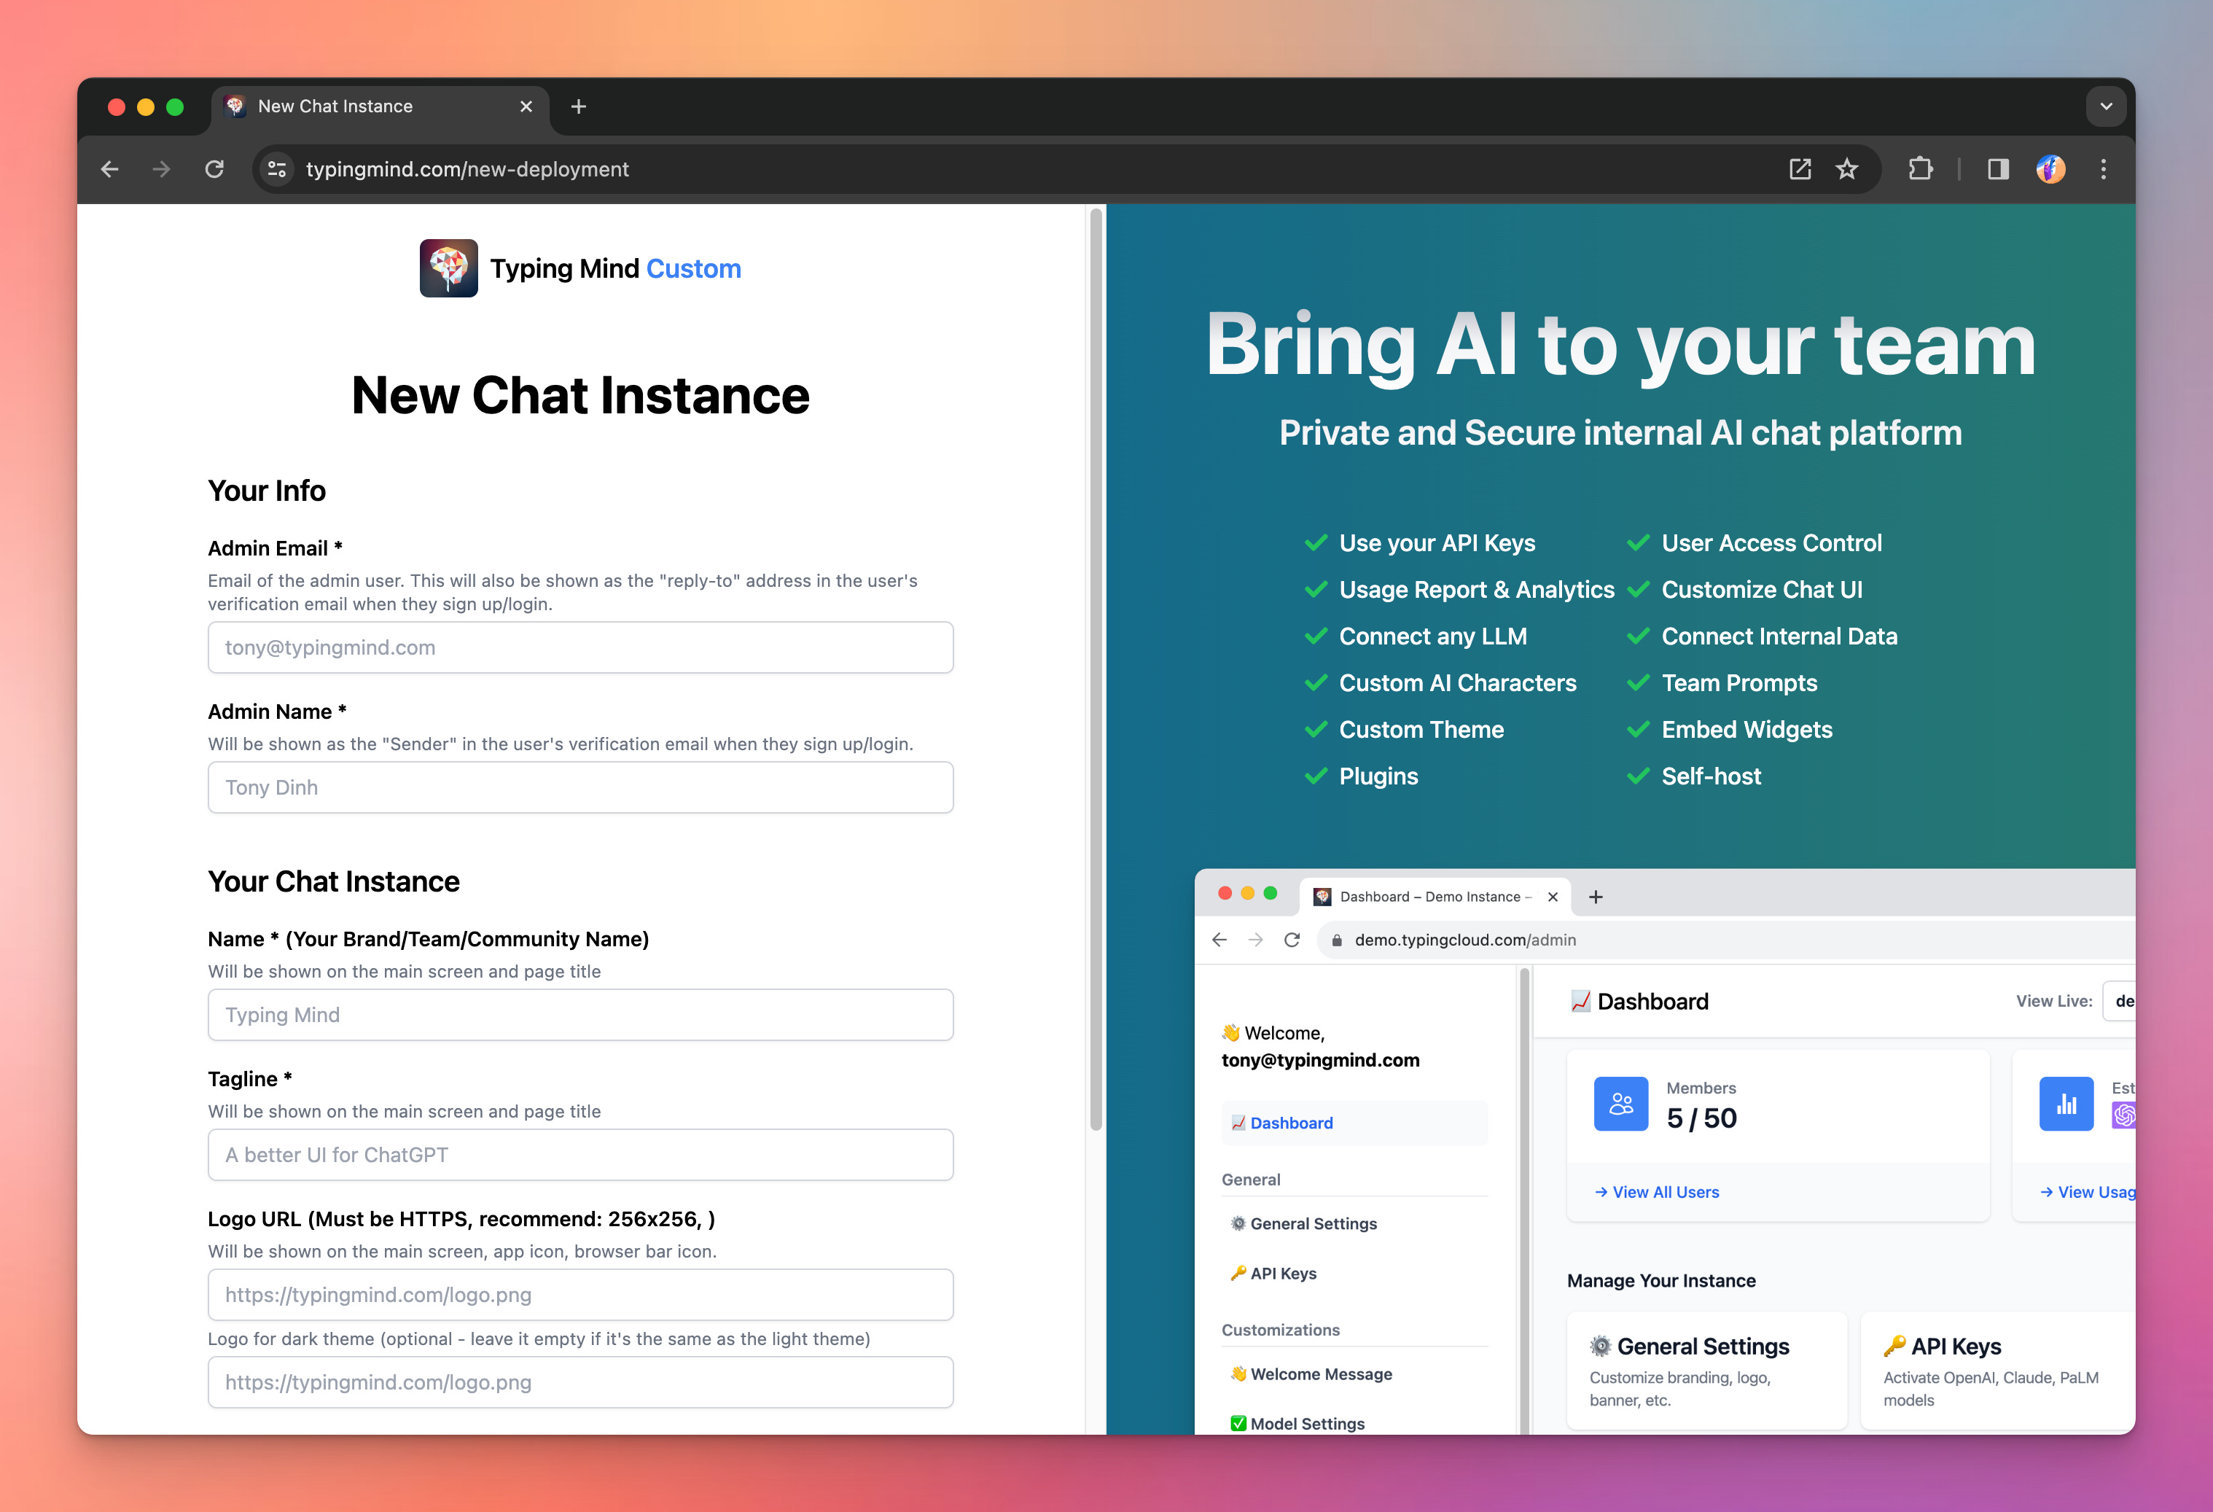The height and width of the screenshot is (1512, 2213).
Task: Click the plus icon in demo browser
Action: pyautogui.click(x=1596, y=897)
